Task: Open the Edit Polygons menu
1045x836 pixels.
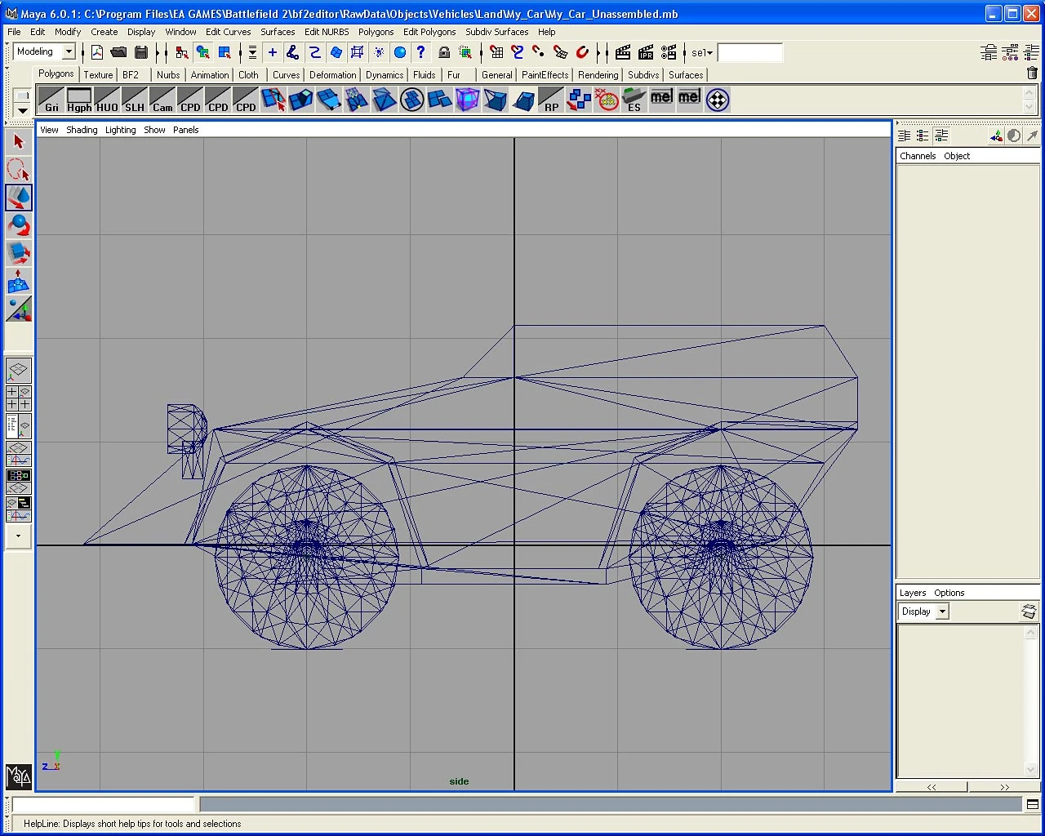Action: click(429, 32)
